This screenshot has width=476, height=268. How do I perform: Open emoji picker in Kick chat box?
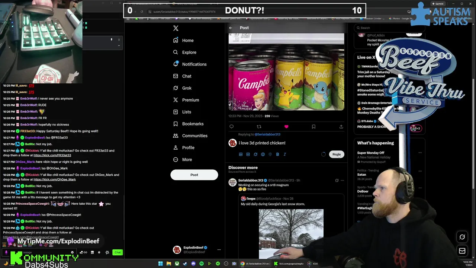[72, 252]
